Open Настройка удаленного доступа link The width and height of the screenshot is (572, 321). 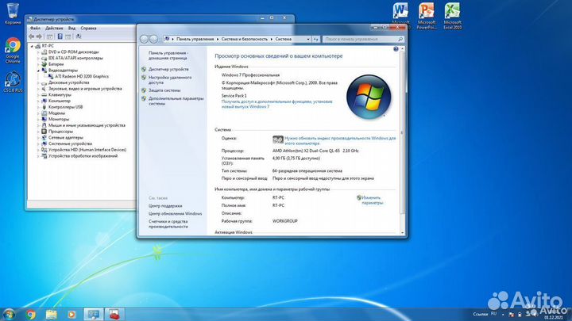pyautogui.click(x=170, y=80)
